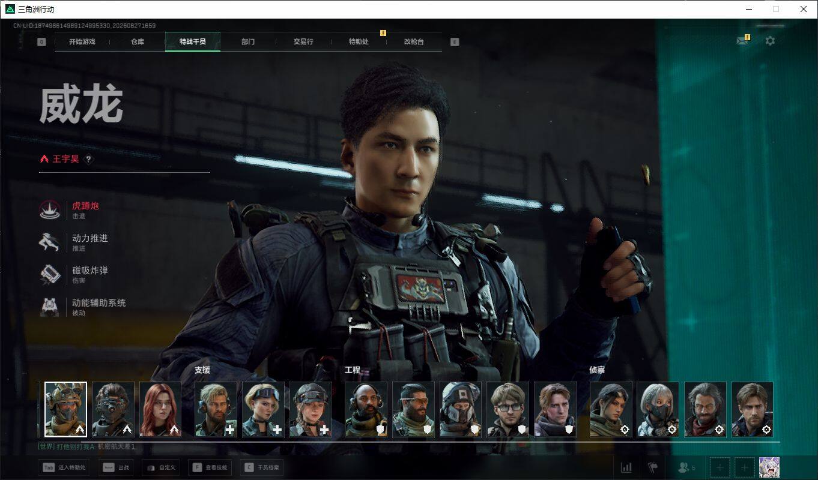Minimize the 三角洲行动 window
Viewport: 818px width, 480px height.
pyautogui.click(x=749, y=9)
